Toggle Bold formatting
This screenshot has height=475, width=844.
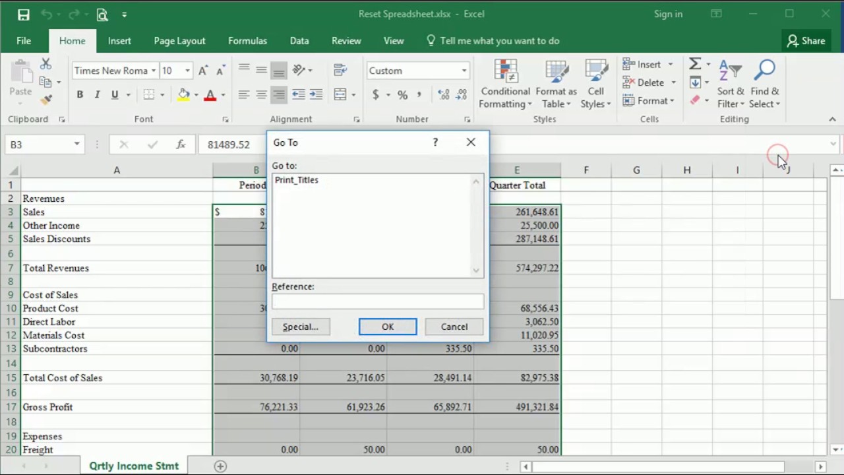pyautogui.click(x=80, y=95)
